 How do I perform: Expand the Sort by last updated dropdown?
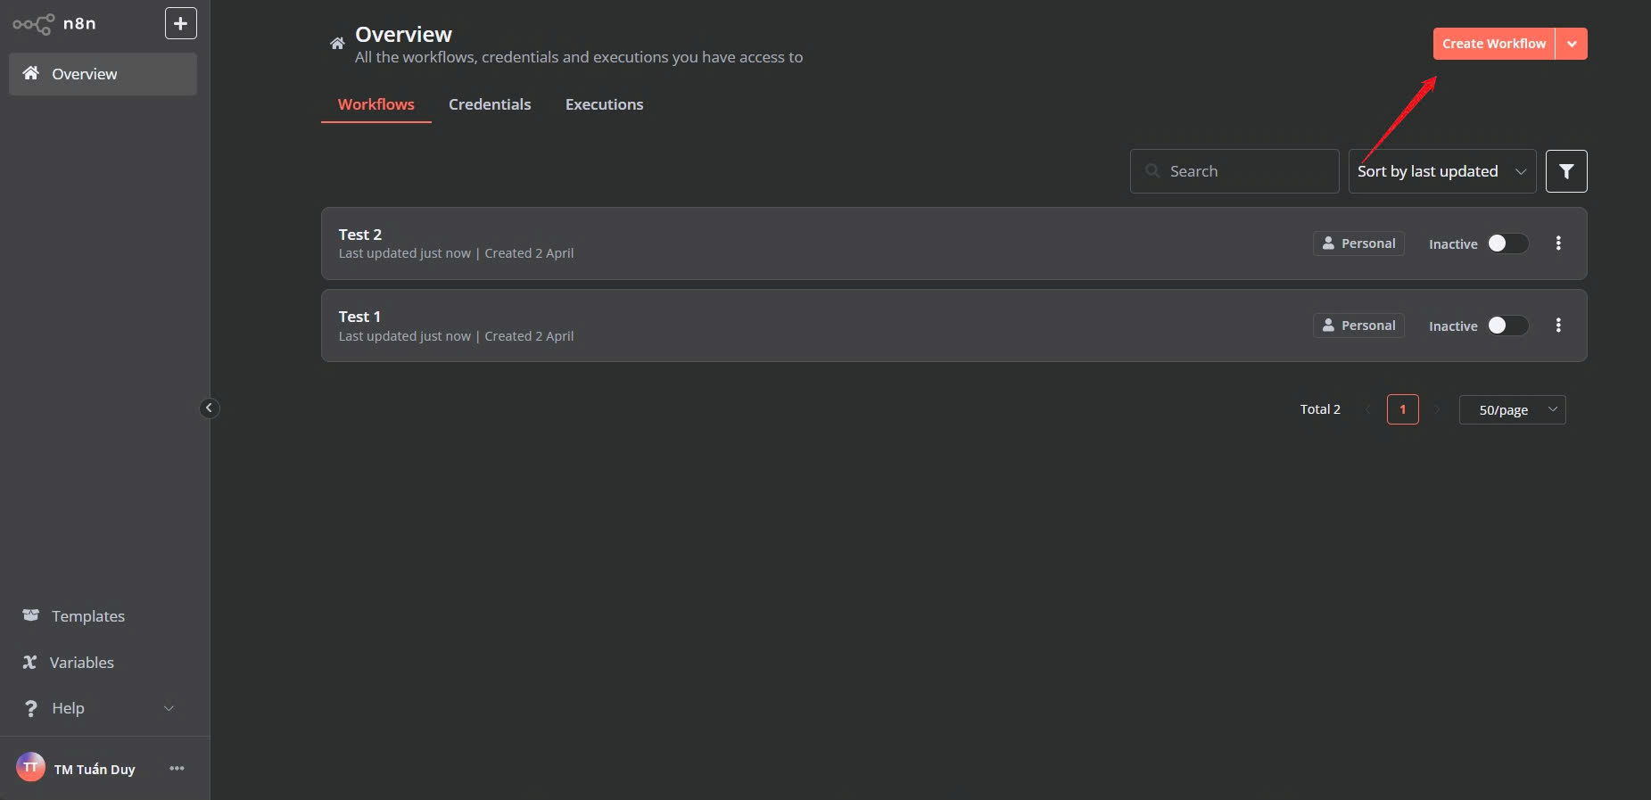[1442, 171]
